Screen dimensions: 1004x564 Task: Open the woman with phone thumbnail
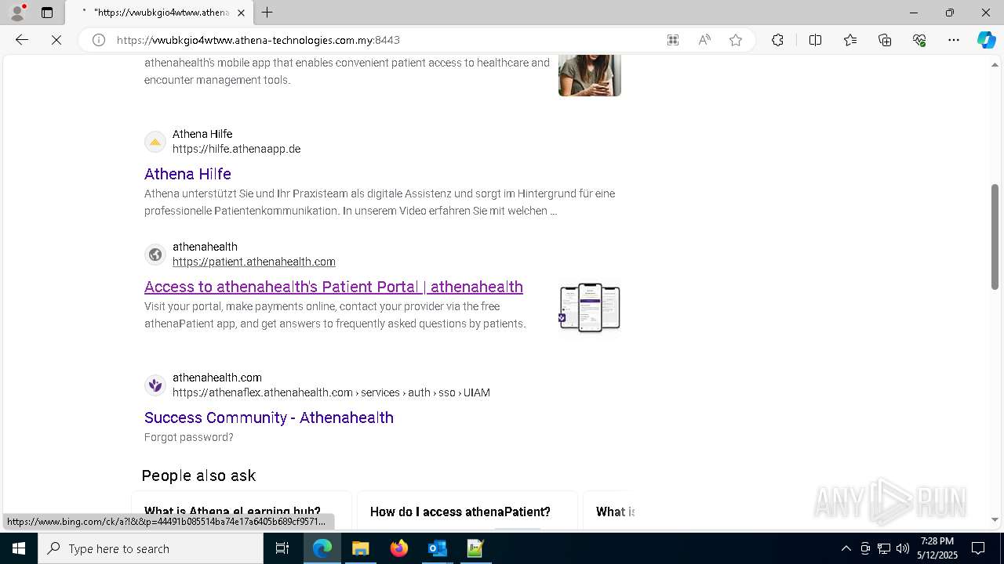[590, 75]
